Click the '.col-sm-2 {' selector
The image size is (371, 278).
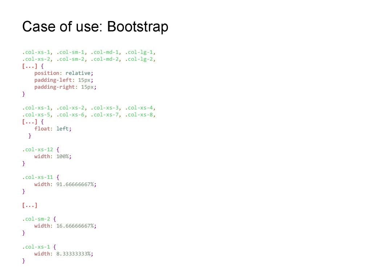39,219
